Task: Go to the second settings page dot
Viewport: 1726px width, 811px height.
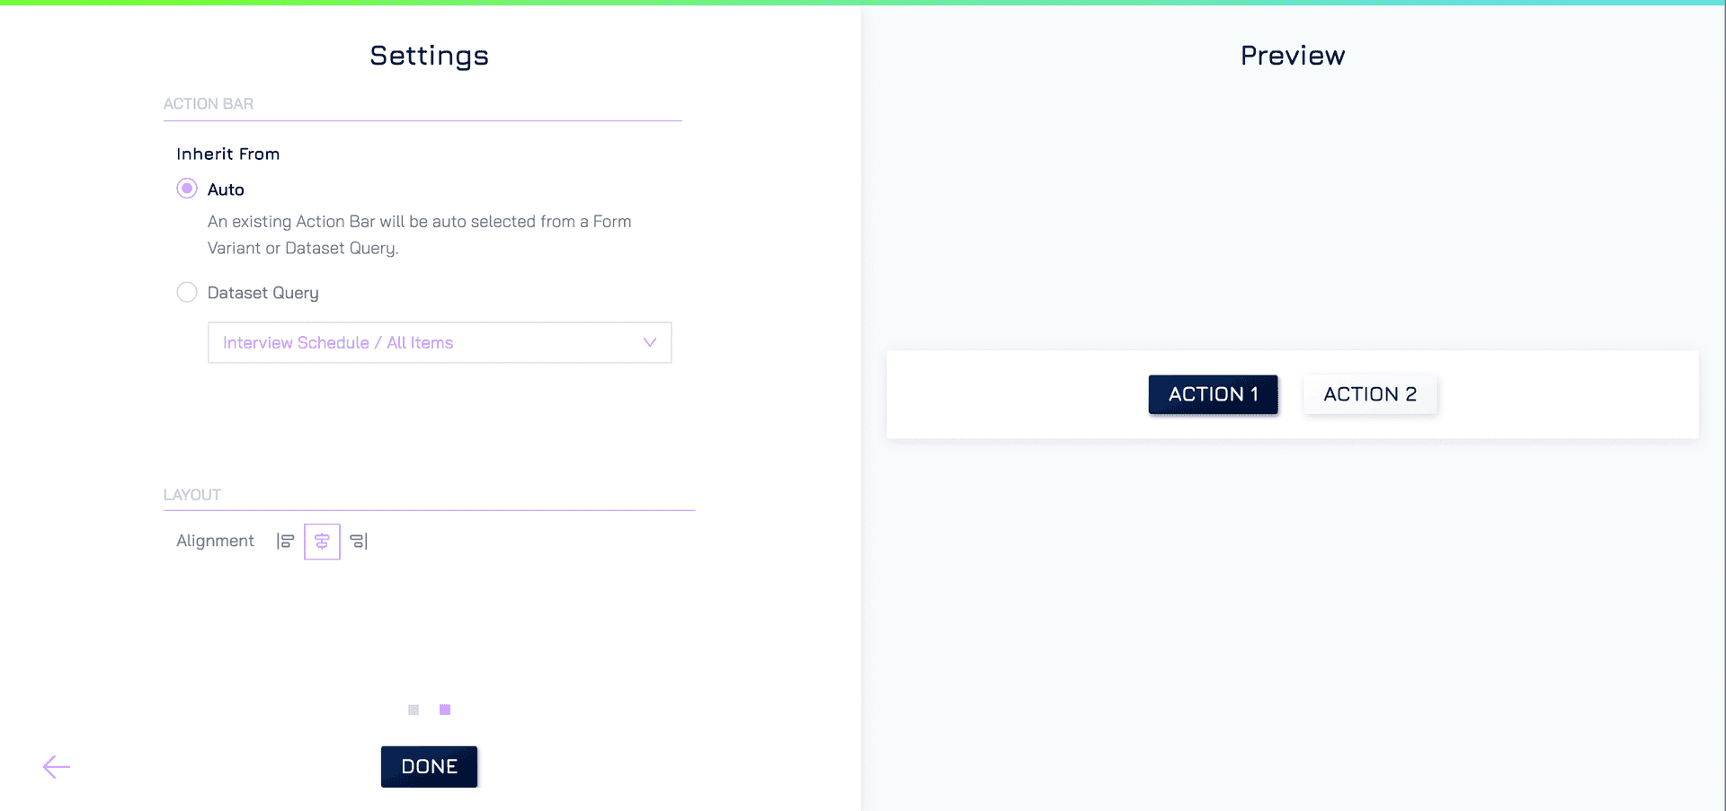Action: coord(445,710)
